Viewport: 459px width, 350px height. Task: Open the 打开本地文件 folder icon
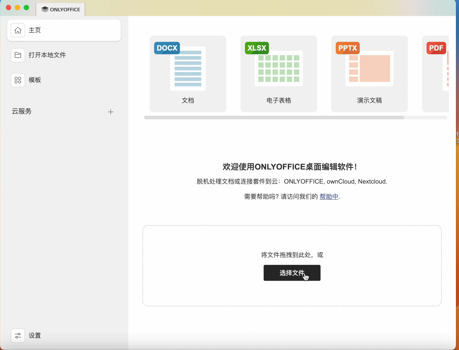[18, 55]
